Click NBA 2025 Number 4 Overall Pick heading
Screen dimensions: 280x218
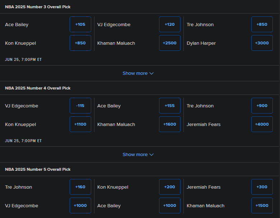coord(38,88)
